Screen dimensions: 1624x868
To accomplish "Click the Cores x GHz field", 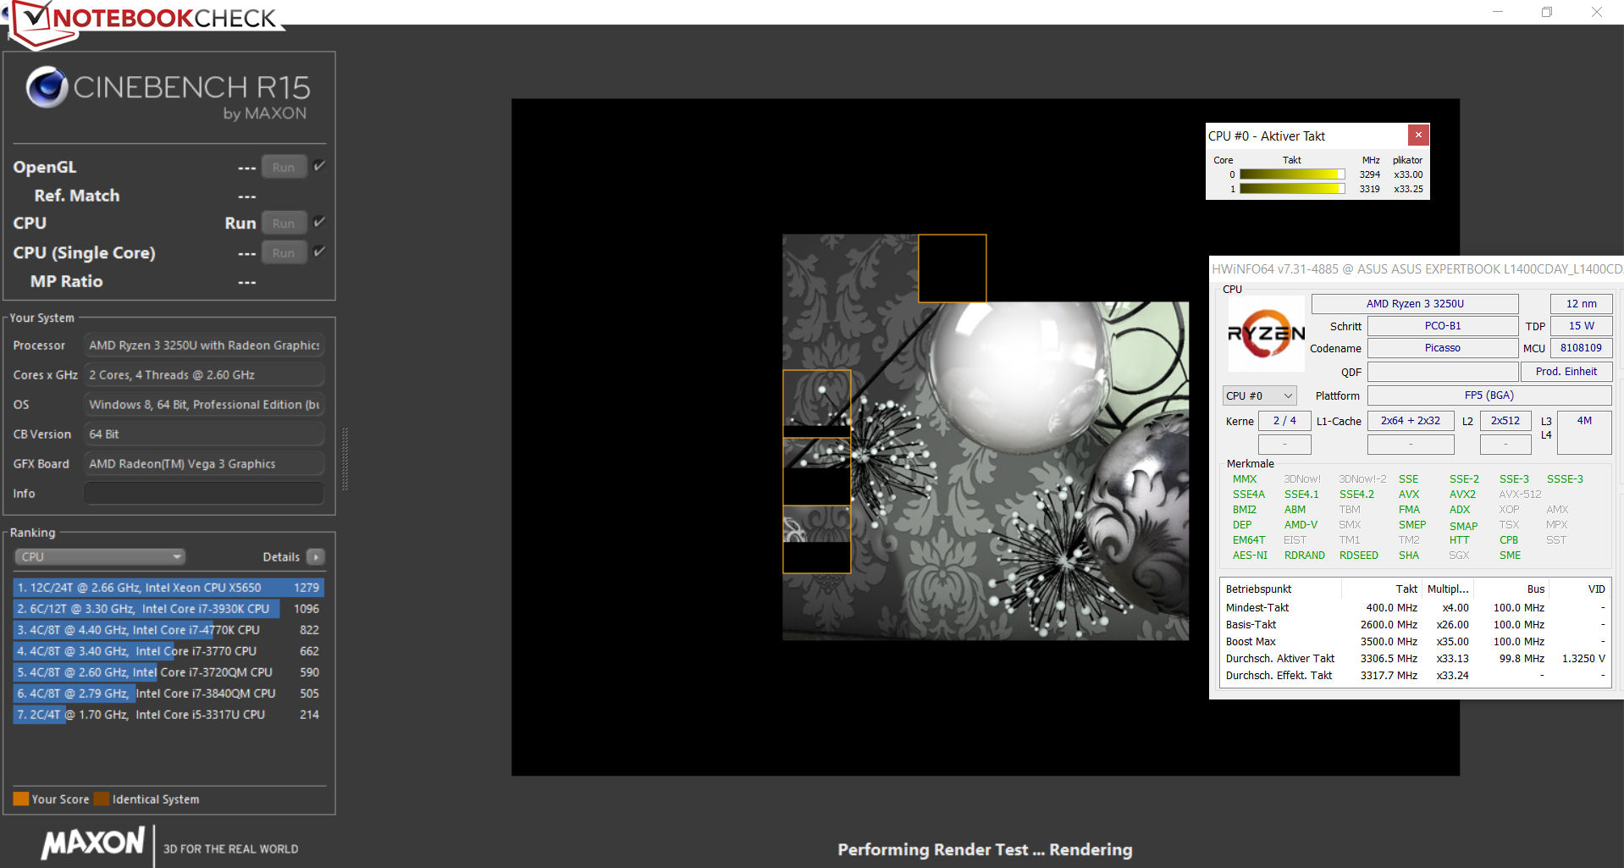I will click(204, 375).
